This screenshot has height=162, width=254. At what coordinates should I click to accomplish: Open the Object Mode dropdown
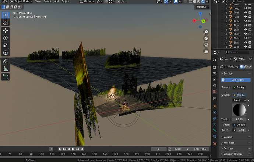(21, 1)
